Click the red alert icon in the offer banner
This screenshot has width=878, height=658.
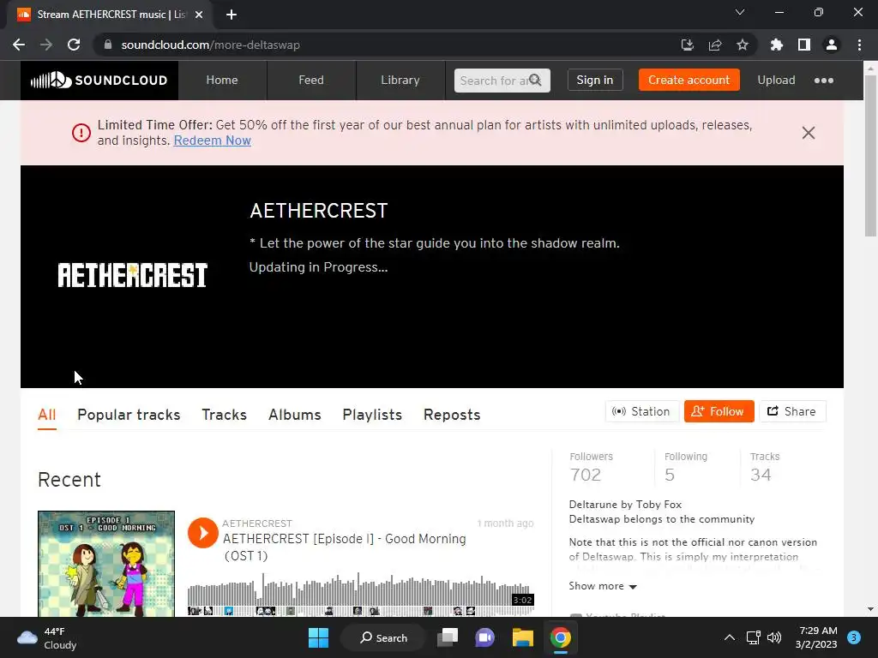(x=81, y=133)
